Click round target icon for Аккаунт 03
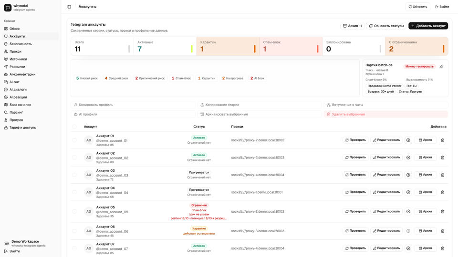The height and width of the screenshot is (257, 458). pos(408,175)
